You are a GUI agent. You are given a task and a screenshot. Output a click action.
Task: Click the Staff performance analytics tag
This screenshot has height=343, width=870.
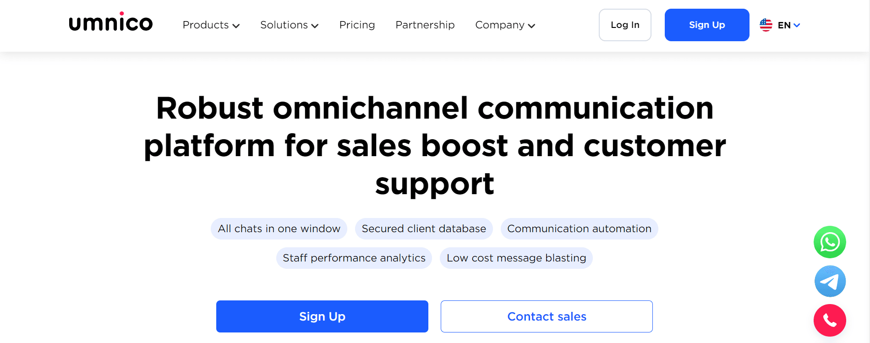[354, 258]
